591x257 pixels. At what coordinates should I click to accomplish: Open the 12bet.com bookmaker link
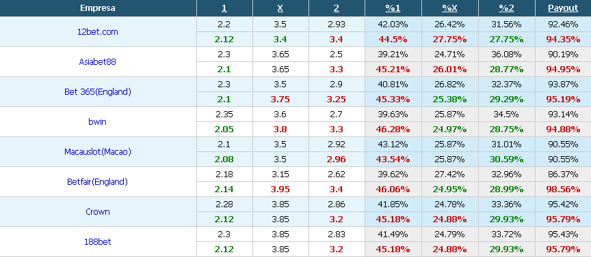98,31
